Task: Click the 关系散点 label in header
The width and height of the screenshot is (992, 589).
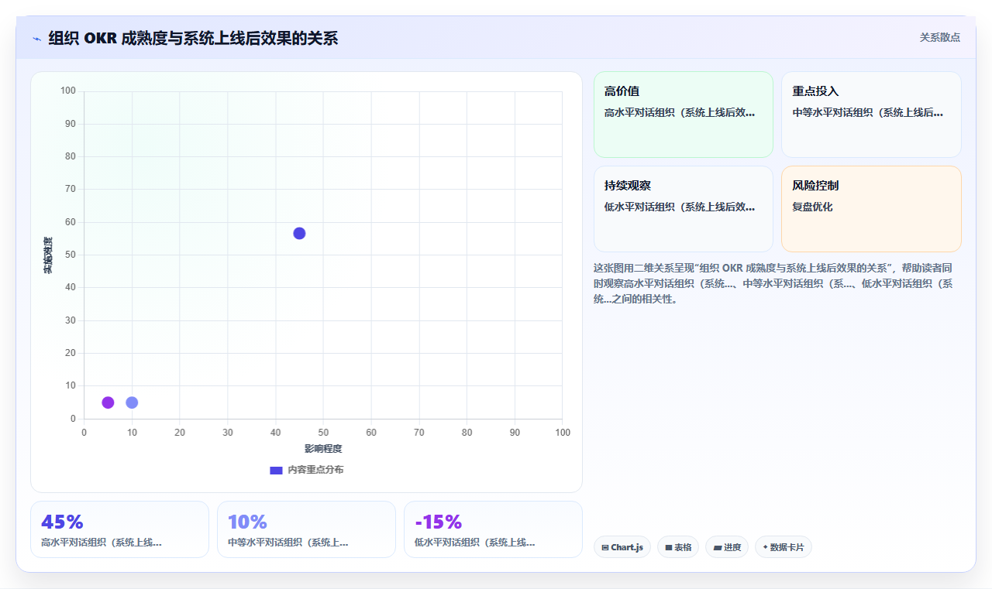Action: coord(940,37)
